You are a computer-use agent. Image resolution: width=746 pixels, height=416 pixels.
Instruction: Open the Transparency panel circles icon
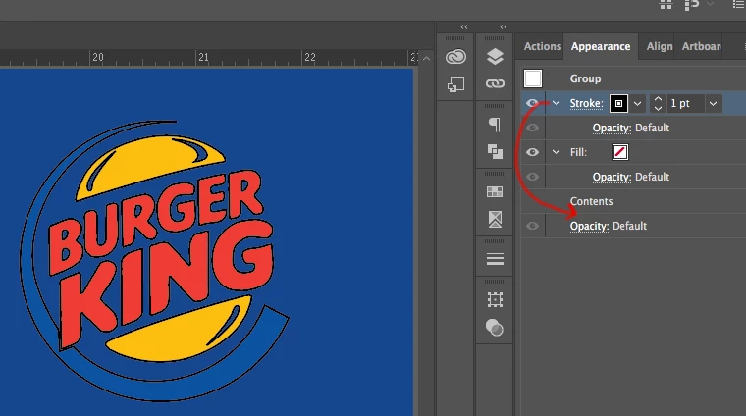point(495,328)
